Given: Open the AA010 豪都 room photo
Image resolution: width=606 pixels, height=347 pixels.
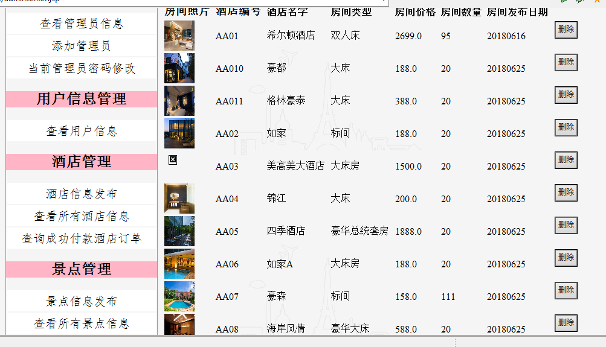Looking at the screenshot, I should (179, 68).
